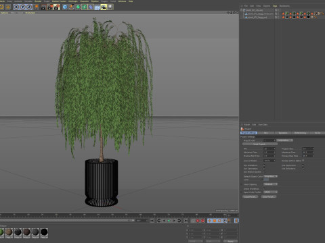Viewport: 325px width, 243px height.
Task: Select the Spline pen tool icon
Action: [x=71, y=7]
